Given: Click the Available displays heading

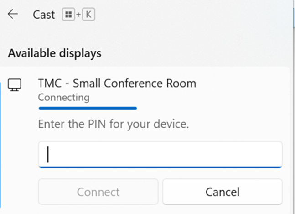Looking at the screenshot, I should (x=55, y=53).
